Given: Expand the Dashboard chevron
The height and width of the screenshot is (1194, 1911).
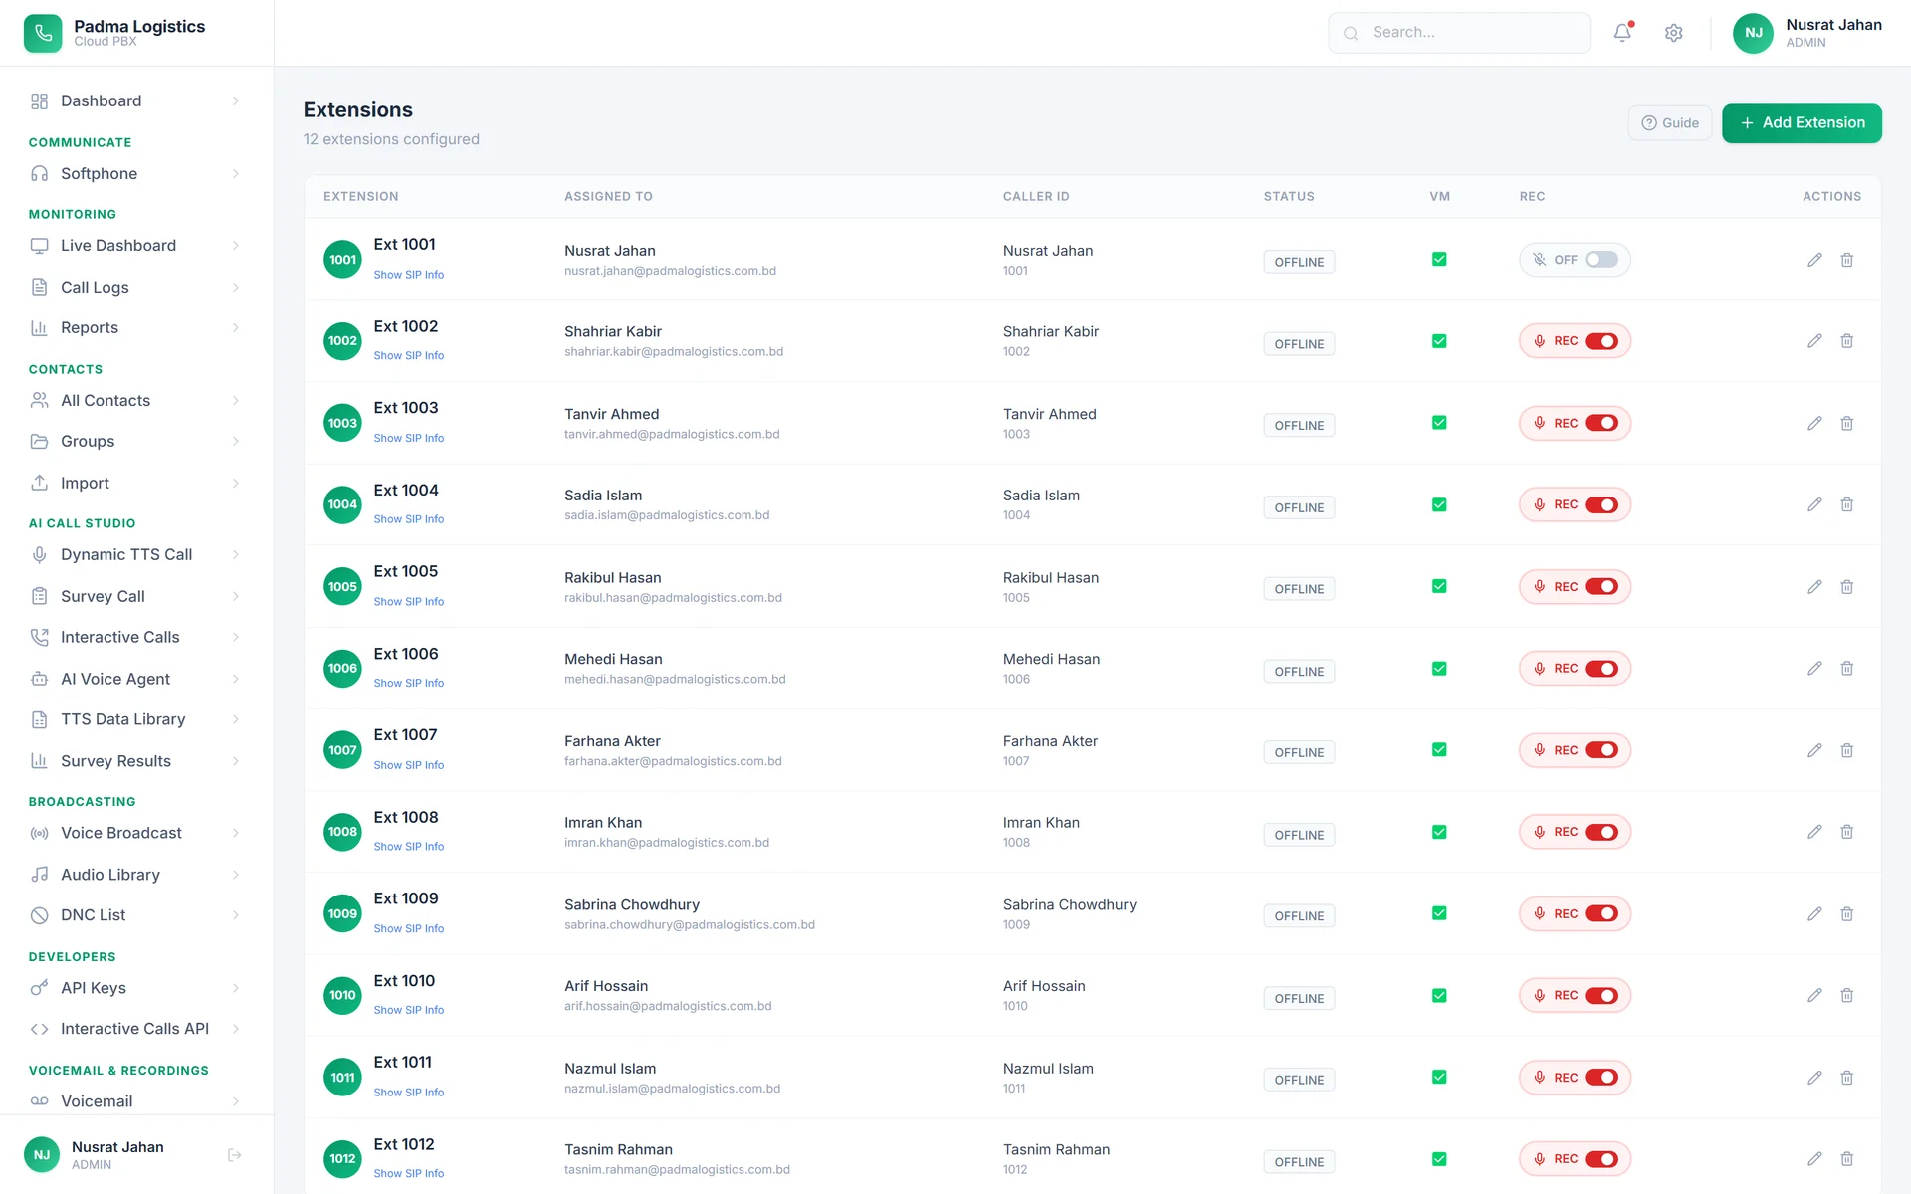Looking at the screenshot, I should tap(236, 100).
